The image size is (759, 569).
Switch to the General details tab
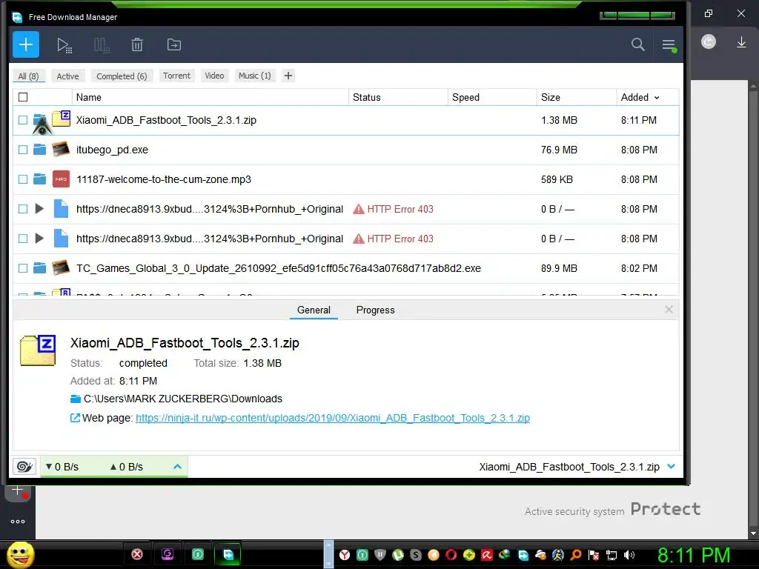click(314, 310)
